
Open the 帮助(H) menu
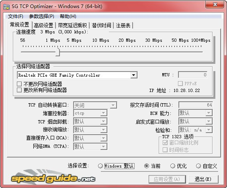68,16
